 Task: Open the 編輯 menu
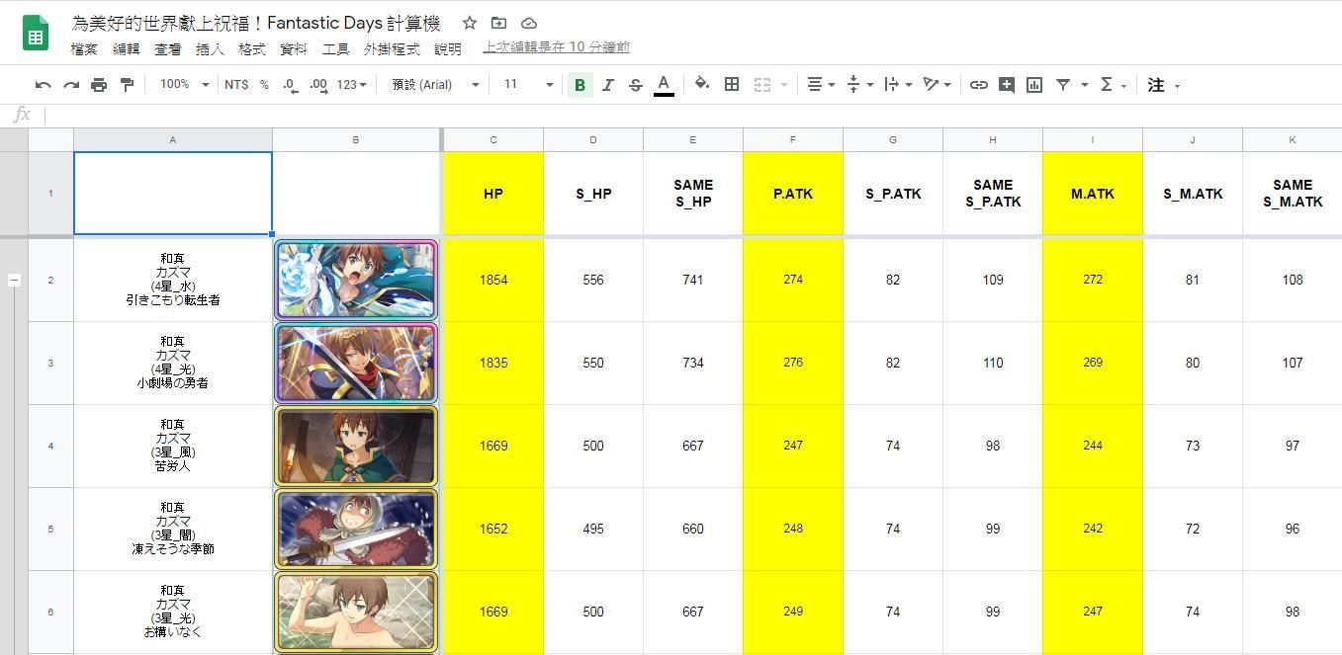click(127, 48)
